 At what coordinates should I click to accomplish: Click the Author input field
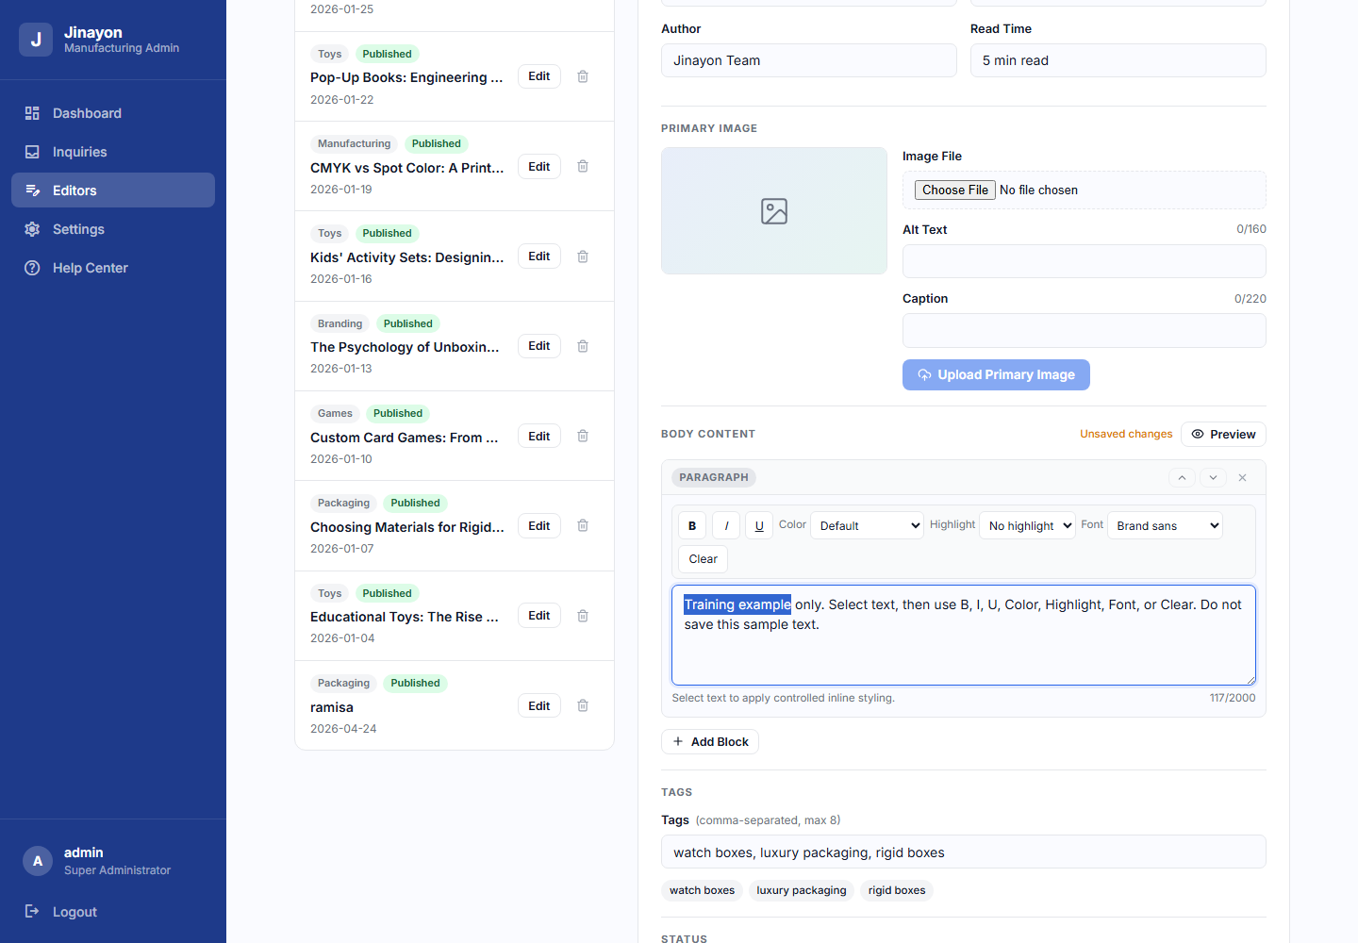click(809, 60)
